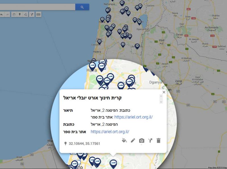The image size is (227, 169).
Task: Get directions to this place from the popup
Action: (150, 140)
